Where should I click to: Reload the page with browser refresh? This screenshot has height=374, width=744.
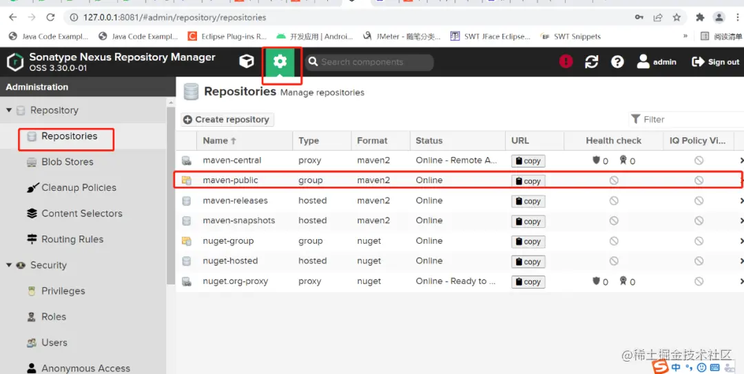(50, 17)
